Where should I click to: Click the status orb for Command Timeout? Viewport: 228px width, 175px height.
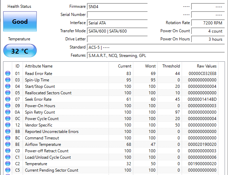coord(8,138)
